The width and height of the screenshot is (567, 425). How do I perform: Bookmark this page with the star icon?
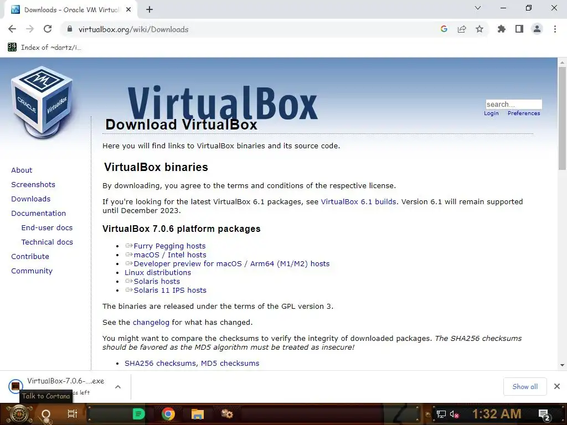tap(480, 29)
